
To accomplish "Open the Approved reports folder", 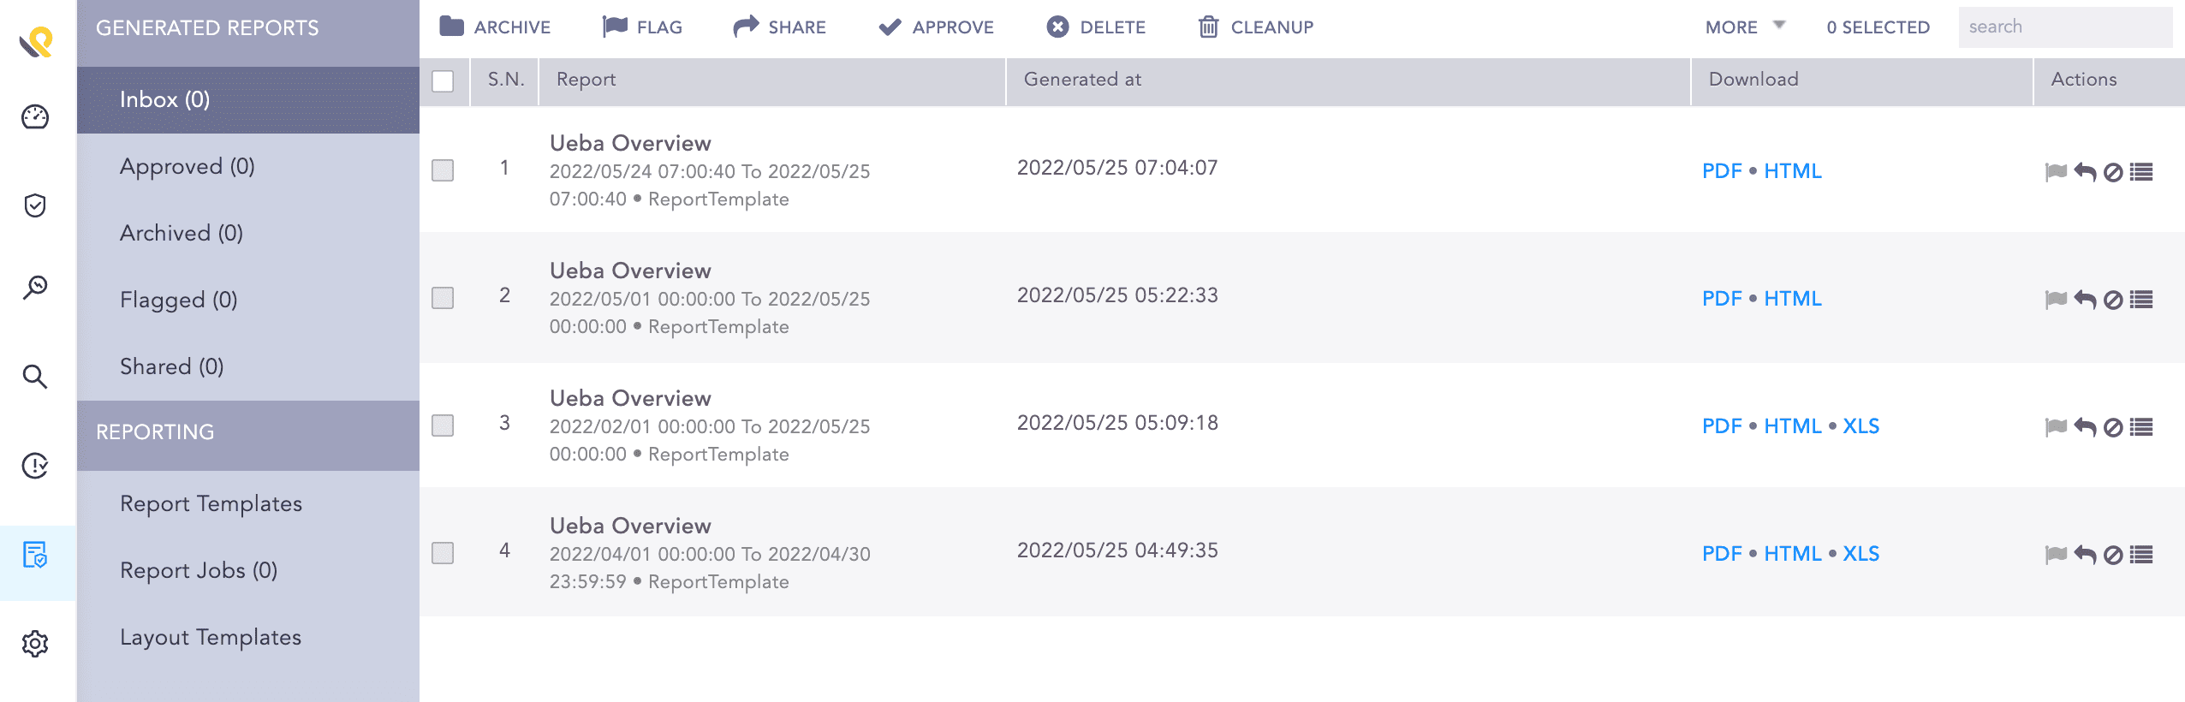I will coord(188,166).
